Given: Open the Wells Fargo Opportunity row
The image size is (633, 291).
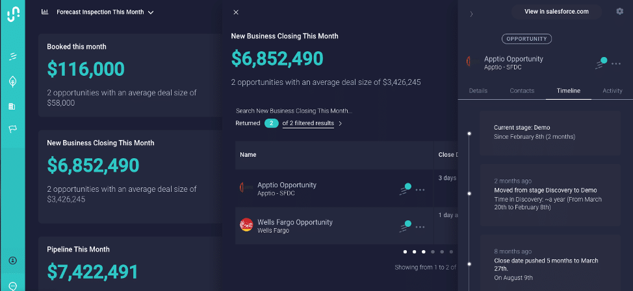Looking at the screenshot, I should point(334,226).
